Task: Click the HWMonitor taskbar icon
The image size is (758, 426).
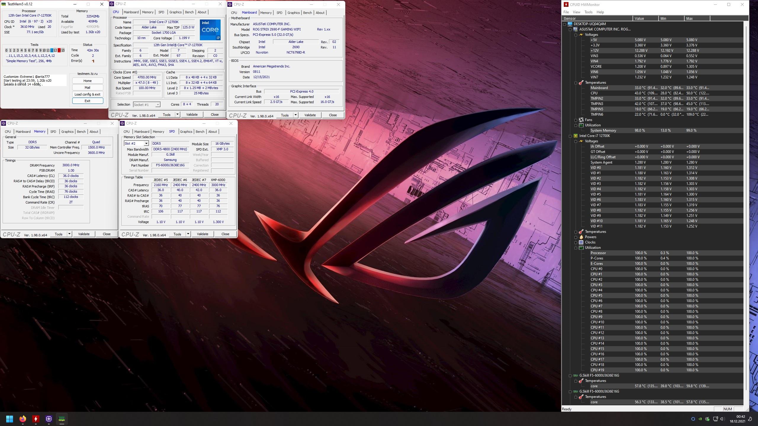Action: pos(36,419)
